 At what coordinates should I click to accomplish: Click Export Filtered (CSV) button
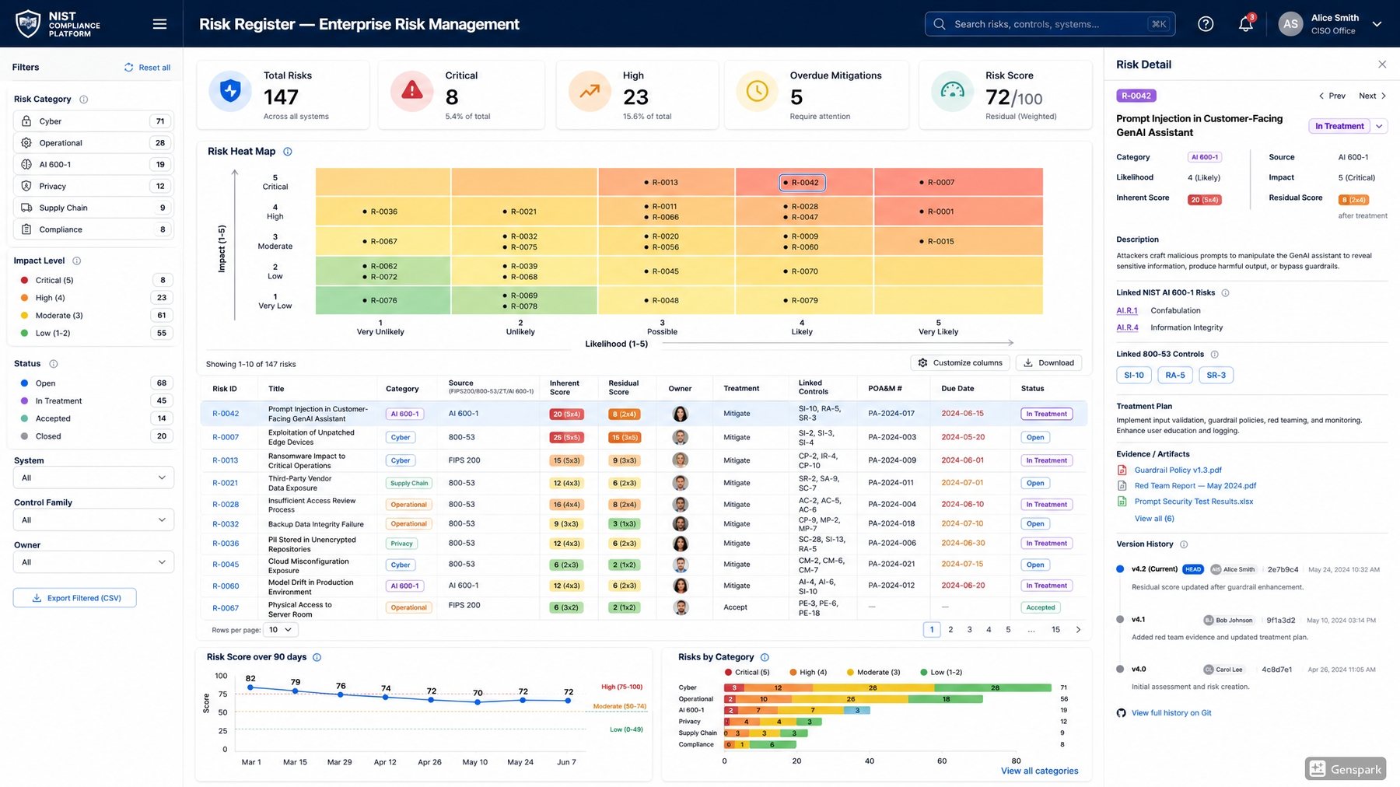75,598
